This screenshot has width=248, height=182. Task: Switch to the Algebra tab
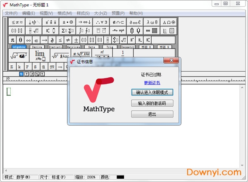point(19,47)
